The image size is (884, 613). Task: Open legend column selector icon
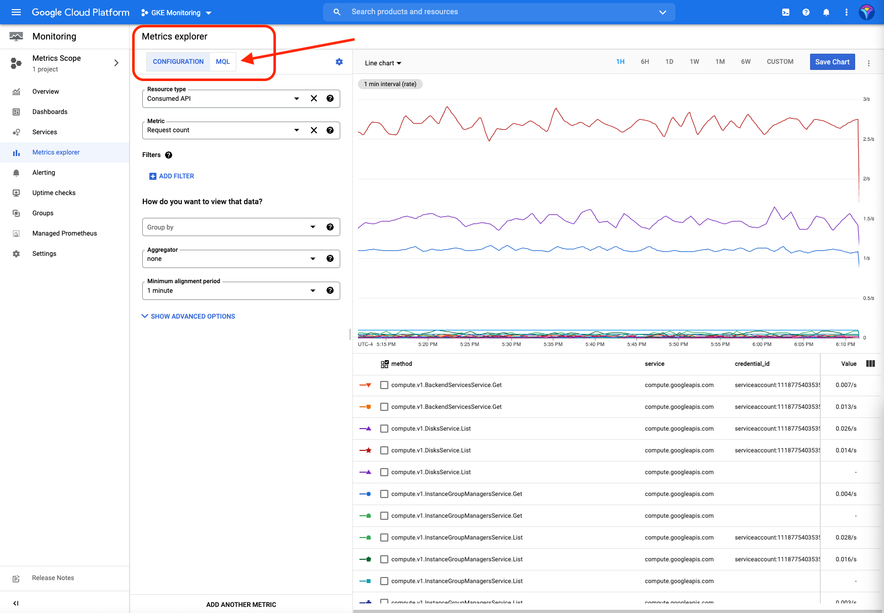pyautogui.click(x=871, y=364)
